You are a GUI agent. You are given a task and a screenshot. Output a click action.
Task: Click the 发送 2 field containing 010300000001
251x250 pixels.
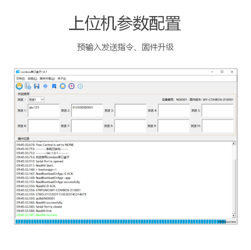pos(87,111)
